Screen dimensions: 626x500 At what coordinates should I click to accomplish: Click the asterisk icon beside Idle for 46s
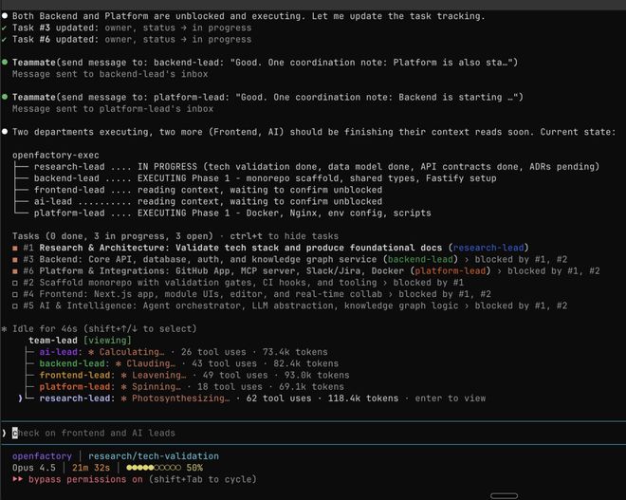point(5,327)
